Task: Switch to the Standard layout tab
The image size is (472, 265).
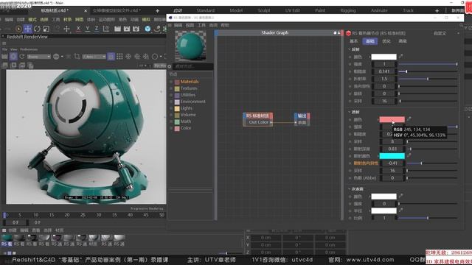Action: 206,10
